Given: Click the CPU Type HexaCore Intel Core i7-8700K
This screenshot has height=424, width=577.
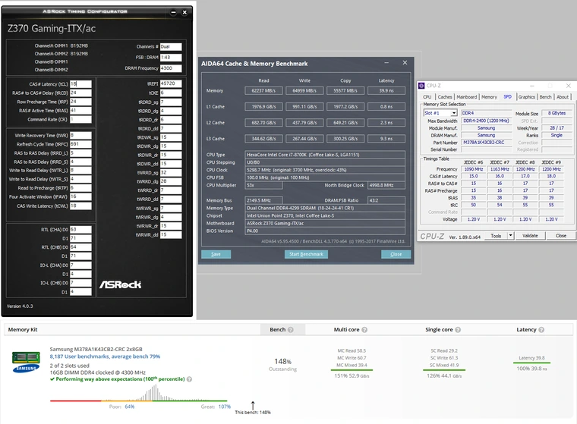Looking at the screenshot, I should pos(325,155).
